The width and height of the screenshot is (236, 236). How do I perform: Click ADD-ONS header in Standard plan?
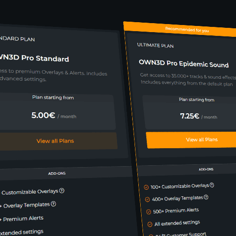pyautogui.click(x=57, y=173)
